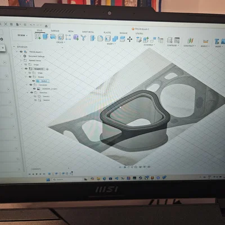
Task: Select the Move/Copy arrows tool
Action: coord(130,39)
